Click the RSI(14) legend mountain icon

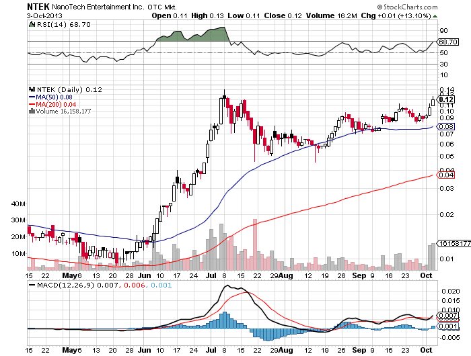32,24
